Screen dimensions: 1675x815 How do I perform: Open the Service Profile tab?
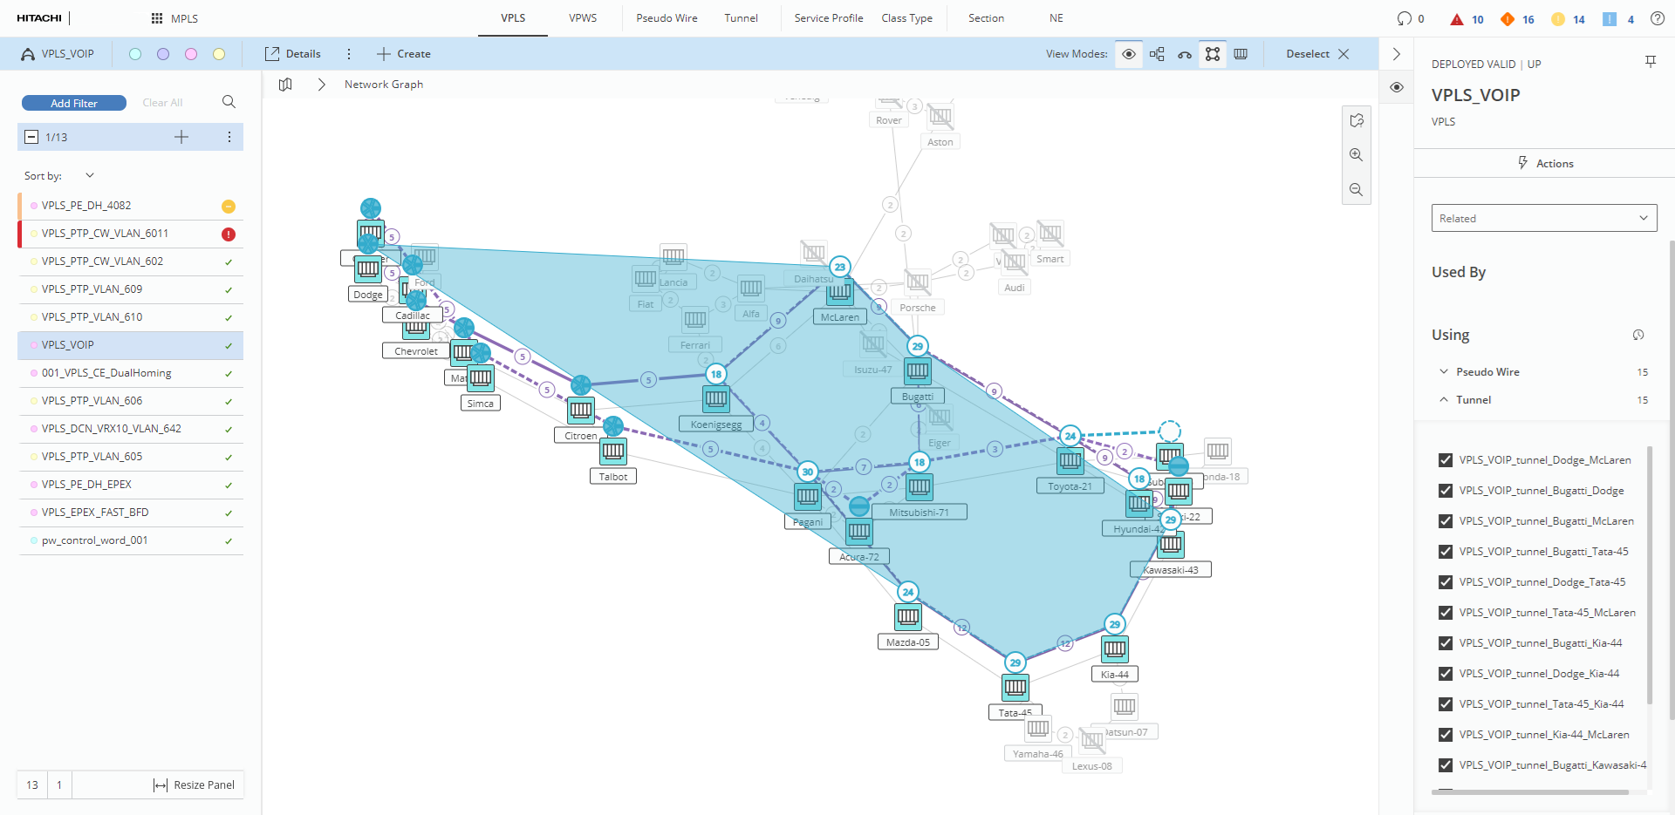(828, 18)
